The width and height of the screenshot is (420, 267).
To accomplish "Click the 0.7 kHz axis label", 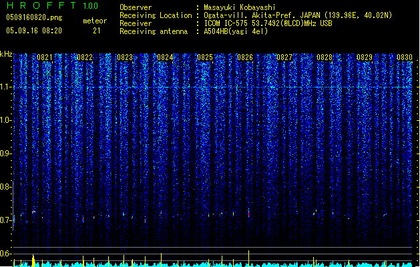I will [x=5, y=220].
